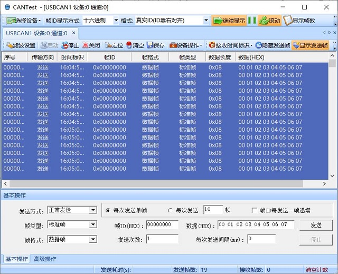This screenshot has height=274, width=338.
Task: Click the 显示帧数 show frame count button
Action: (x=299, y=21)
